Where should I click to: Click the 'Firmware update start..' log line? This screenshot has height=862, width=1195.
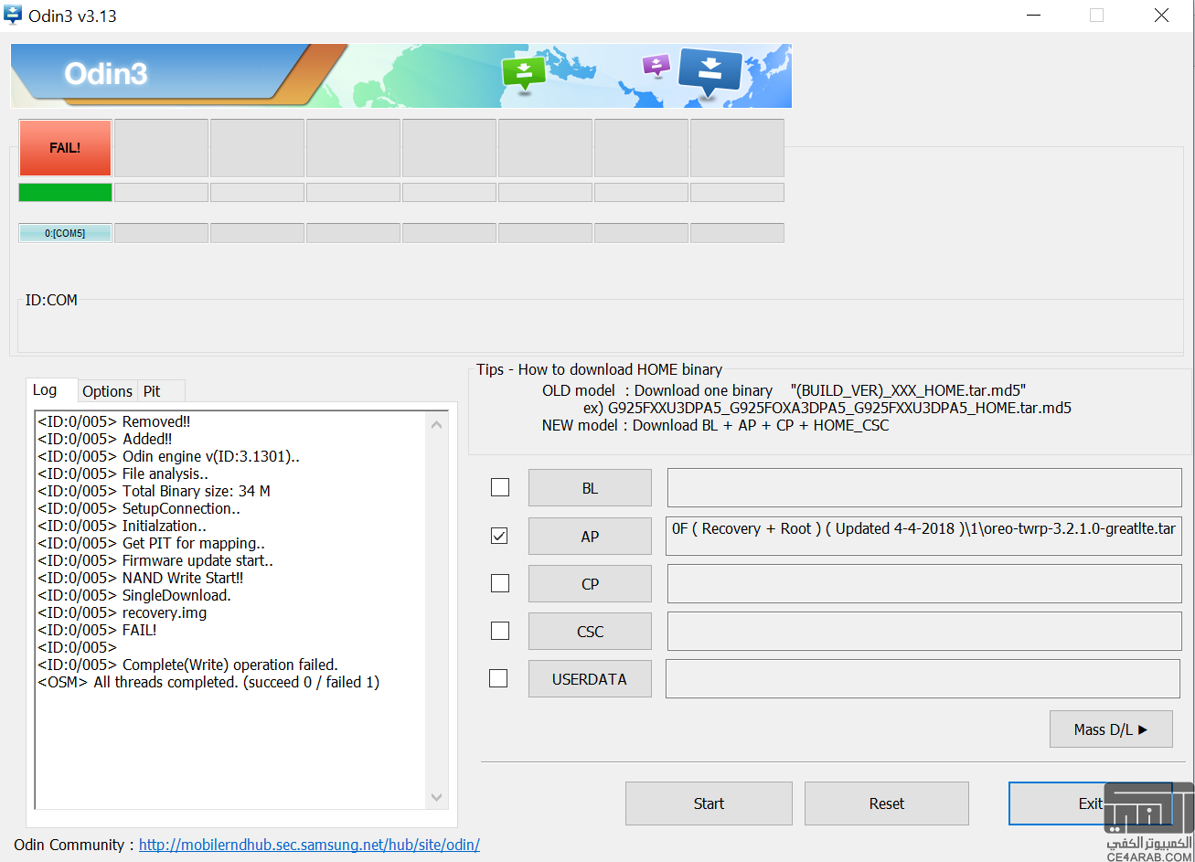point(155,560)
